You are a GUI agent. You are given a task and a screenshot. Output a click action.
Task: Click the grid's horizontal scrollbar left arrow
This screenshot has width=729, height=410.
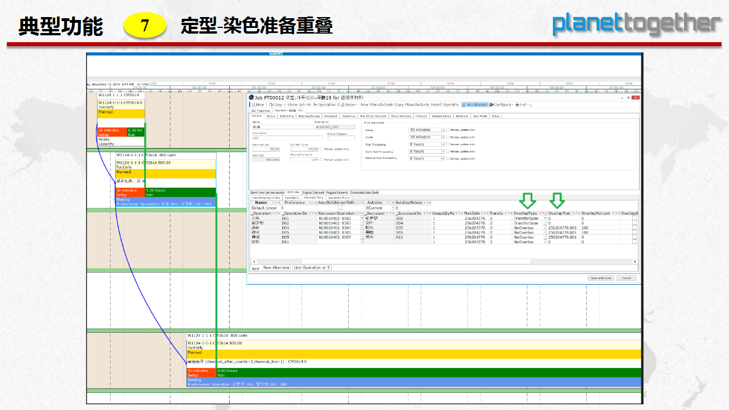click(253, 261)
